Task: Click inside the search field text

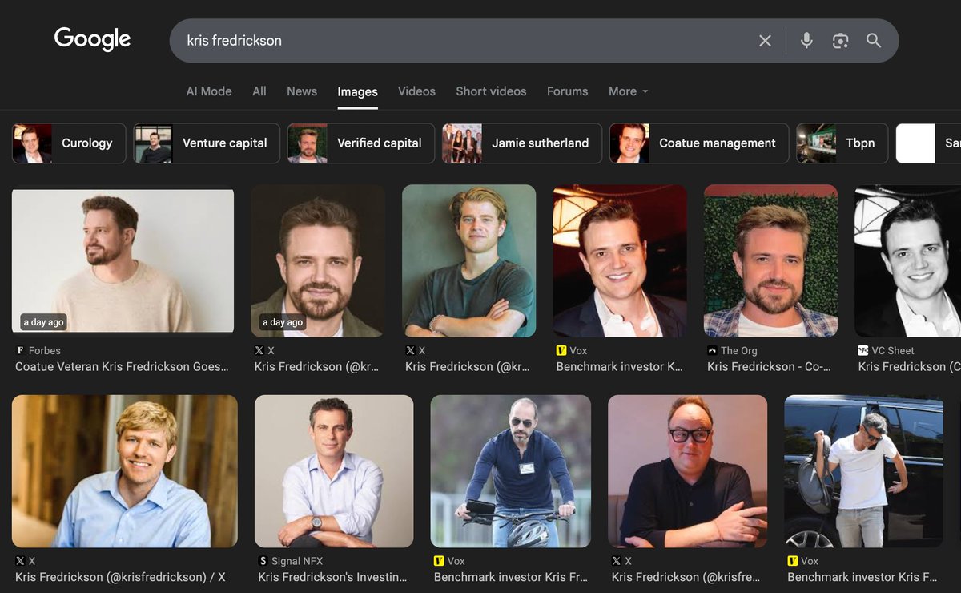Action: click(234, 40)
